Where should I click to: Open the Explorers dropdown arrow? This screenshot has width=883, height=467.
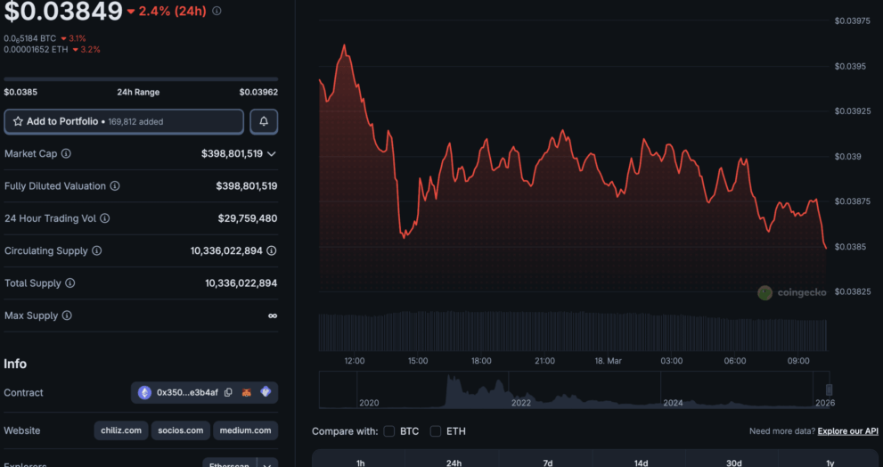[x=266, y=463]
